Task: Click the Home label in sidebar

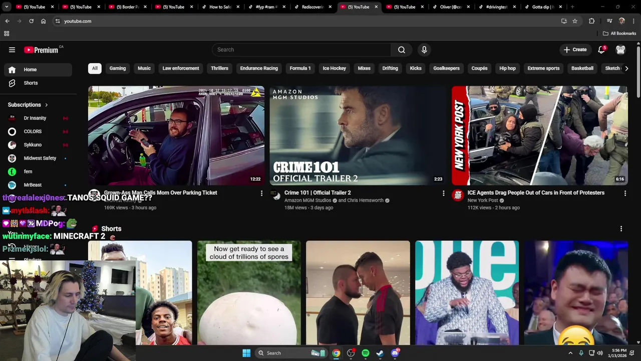Action: (x=30, y=70)
